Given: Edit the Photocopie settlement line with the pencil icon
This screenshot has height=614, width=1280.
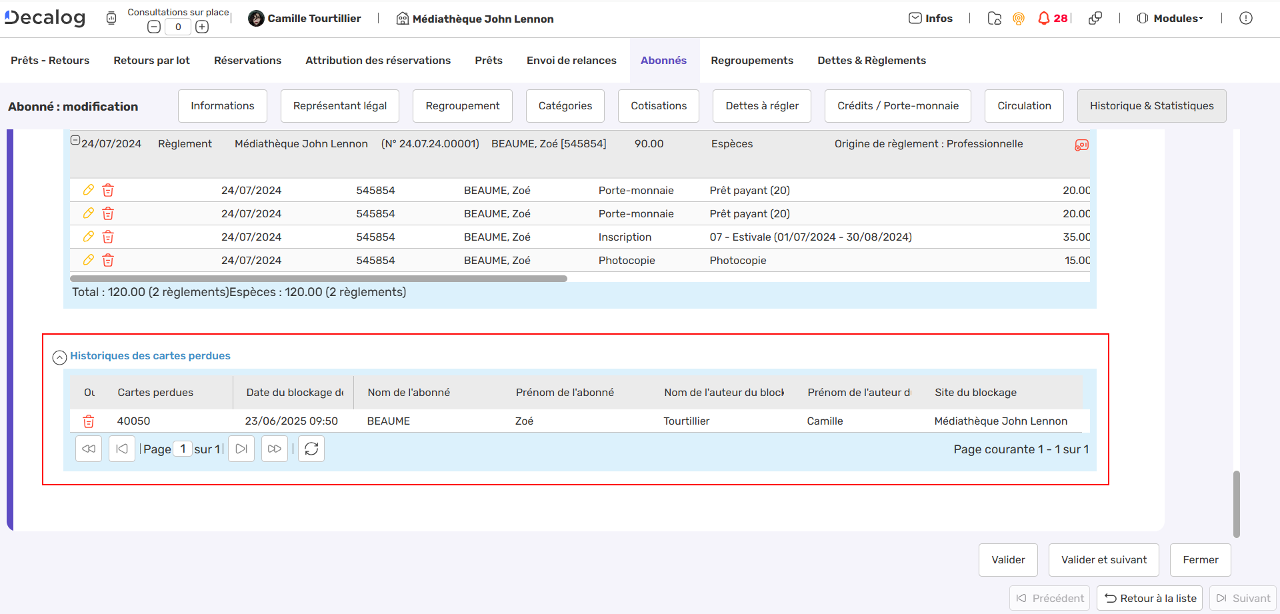Looking at the screenshot, I should pos(88,260).
